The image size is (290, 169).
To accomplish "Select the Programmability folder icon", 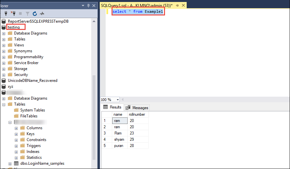I will coord(10,57).
